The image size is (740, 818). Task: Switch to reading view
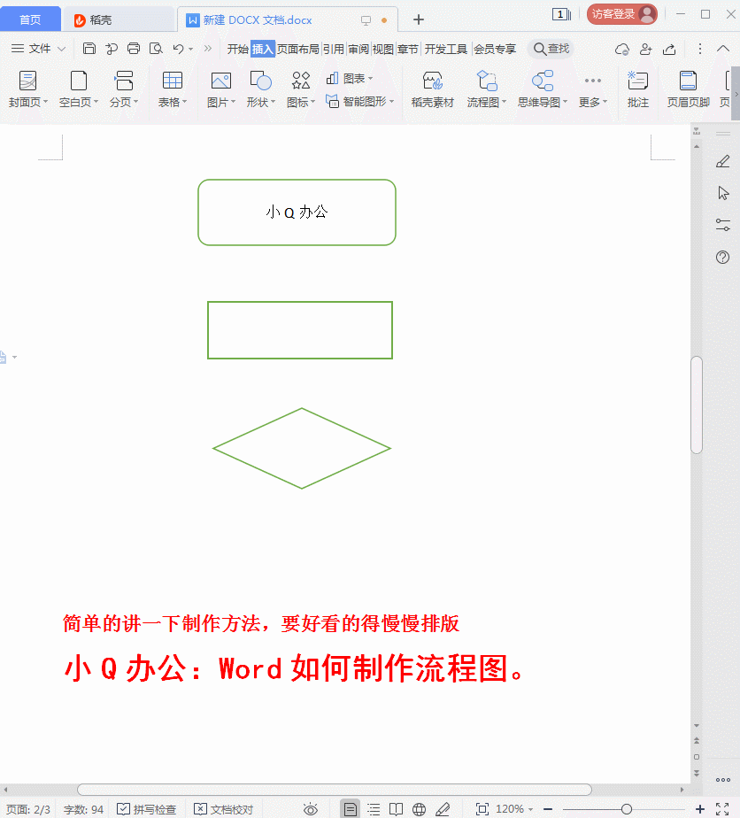click(x=397, y=809)
